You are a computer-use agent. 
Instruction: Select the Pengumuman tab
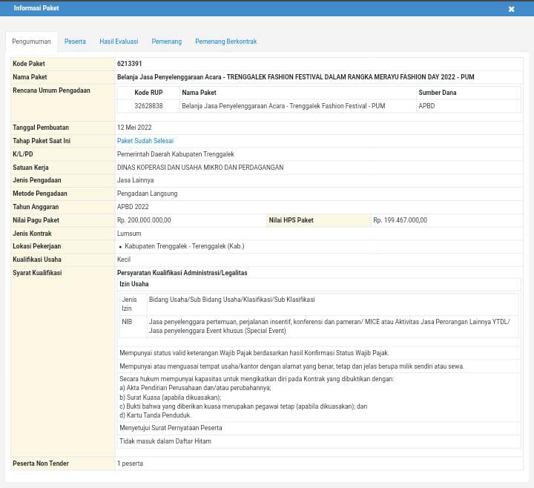tap(31, 42)
